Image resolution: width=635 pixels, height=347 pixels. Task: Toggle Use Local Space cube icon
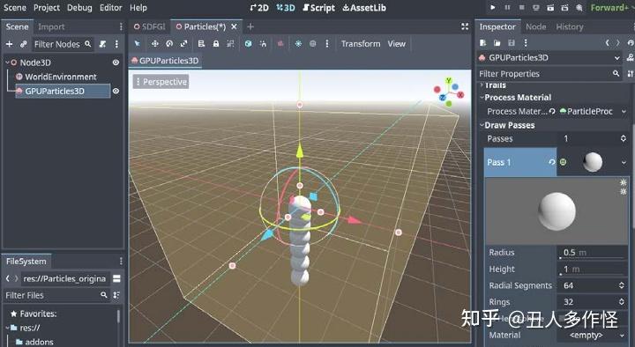[x=248, y=44]
